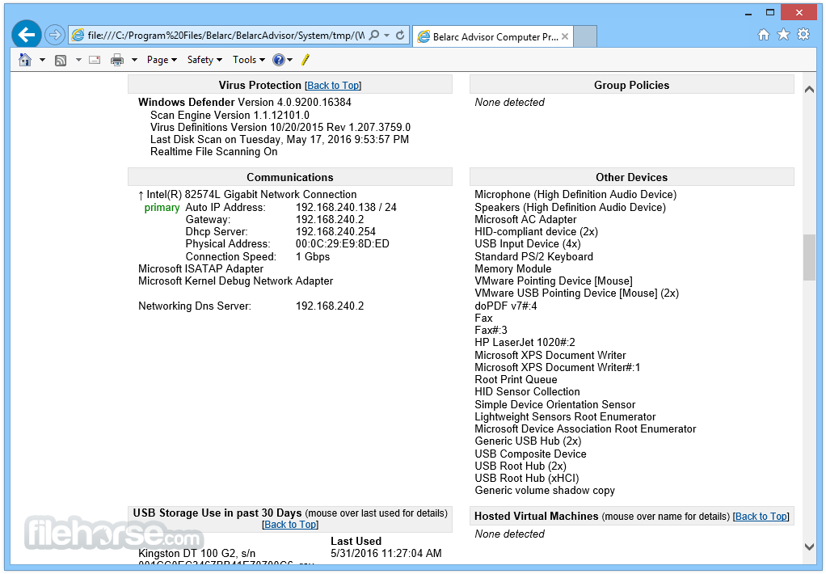Click the last used date 5/31/2016 11:27:04 AM
This screenshot has width=826, height=574.
pyautogui.click(x=386, y=554)
